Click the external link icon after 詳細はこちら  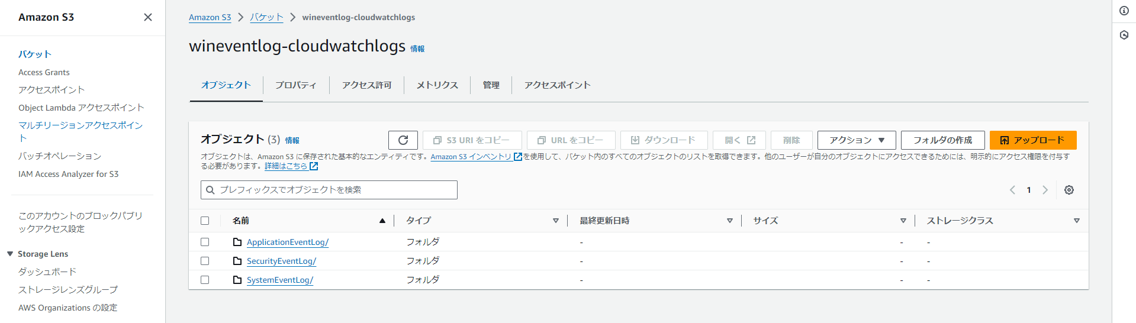click(x=314, y=166)
